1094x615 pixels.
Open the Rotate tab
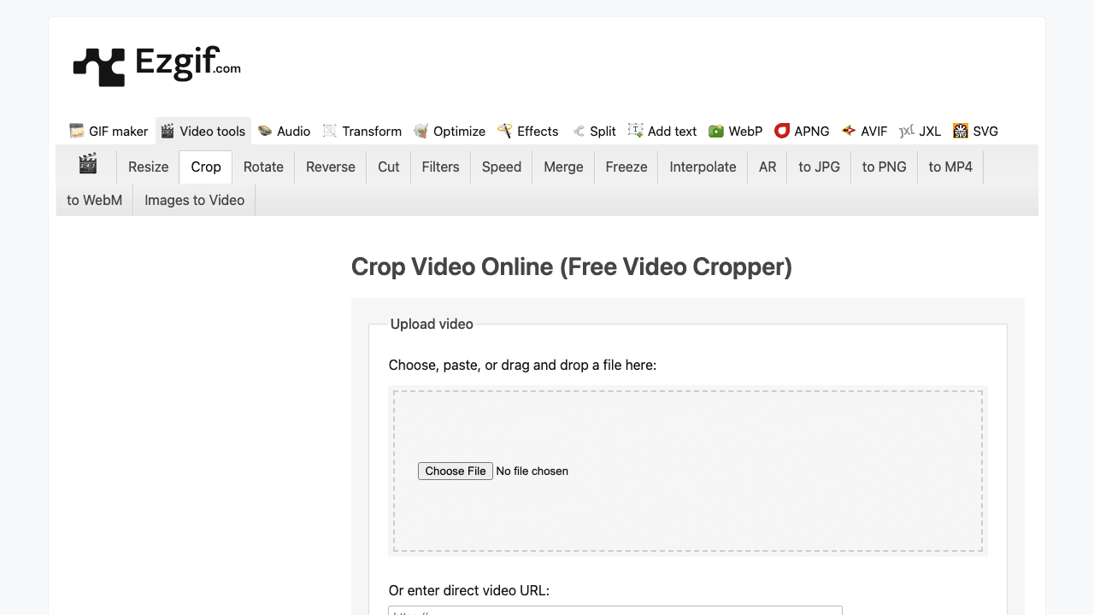point(263,167)
